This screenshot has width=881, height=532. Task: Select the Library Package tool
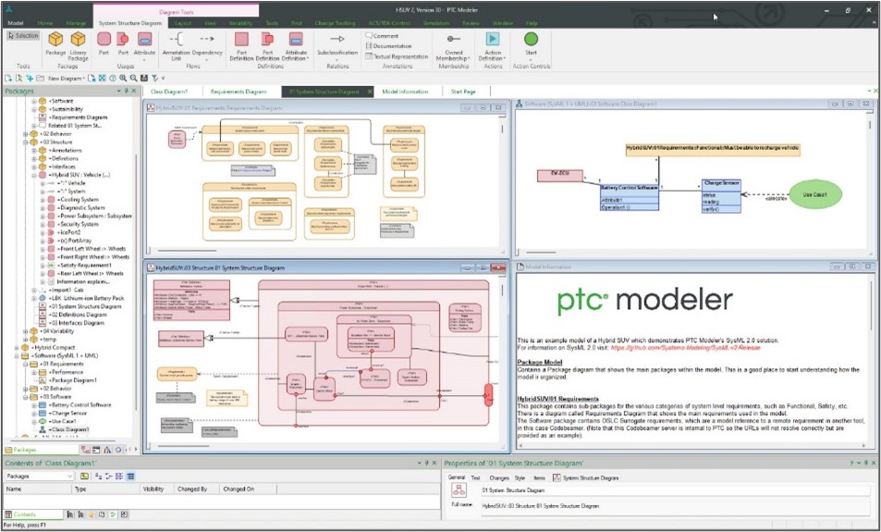tap(79, 43)
